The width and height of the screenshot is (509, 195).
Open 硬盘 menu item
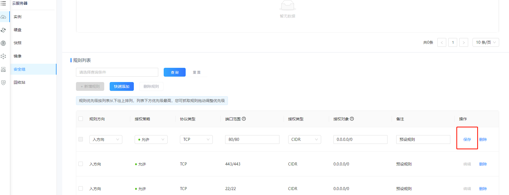33,30
